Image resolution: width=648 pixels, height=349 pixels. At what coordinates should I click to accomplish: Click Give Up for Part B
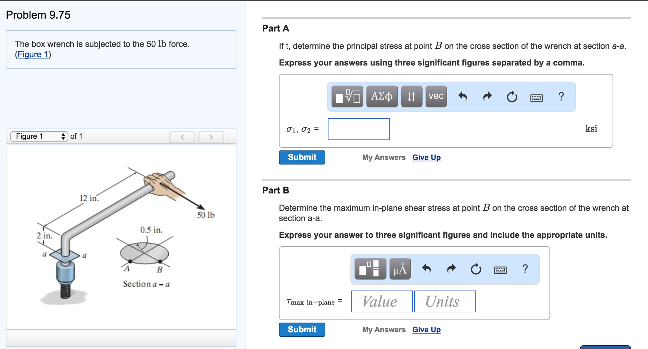(x=426, y=329)
